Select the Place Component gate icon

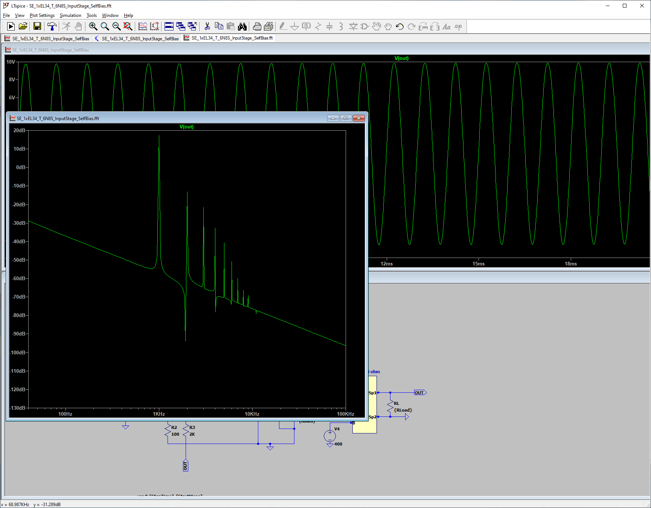click(364, 26)
